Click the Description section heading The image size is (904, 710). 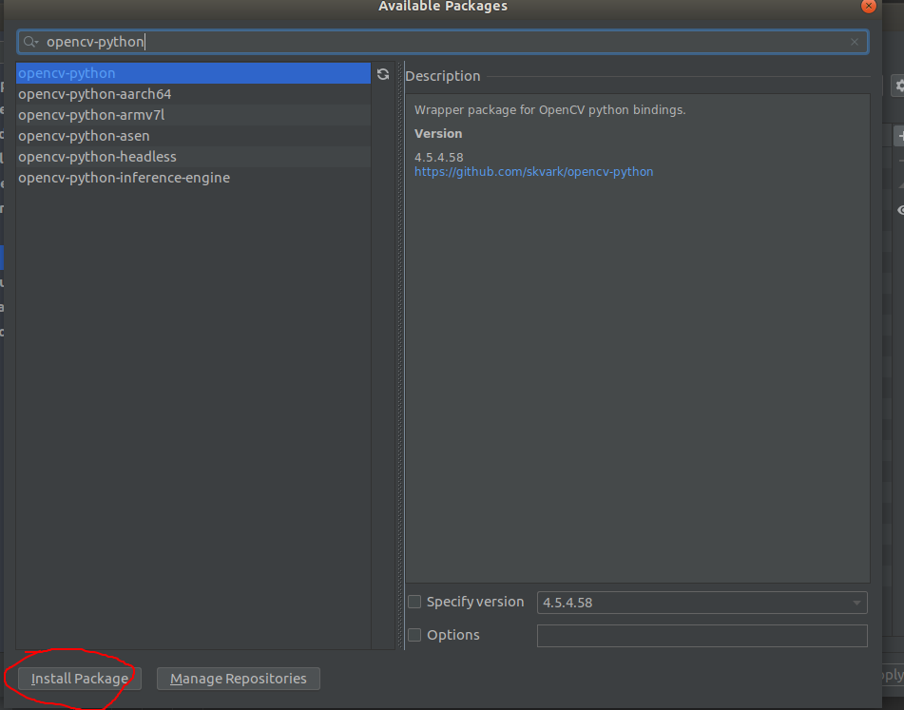click(443, 76)
